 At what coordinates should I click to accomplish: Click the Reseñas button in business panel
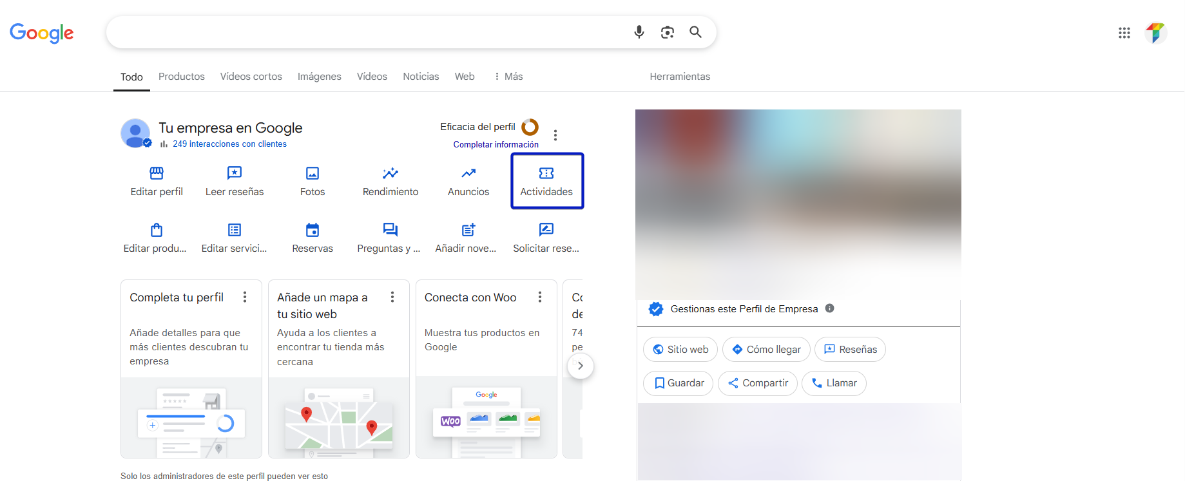coord(851,350)
